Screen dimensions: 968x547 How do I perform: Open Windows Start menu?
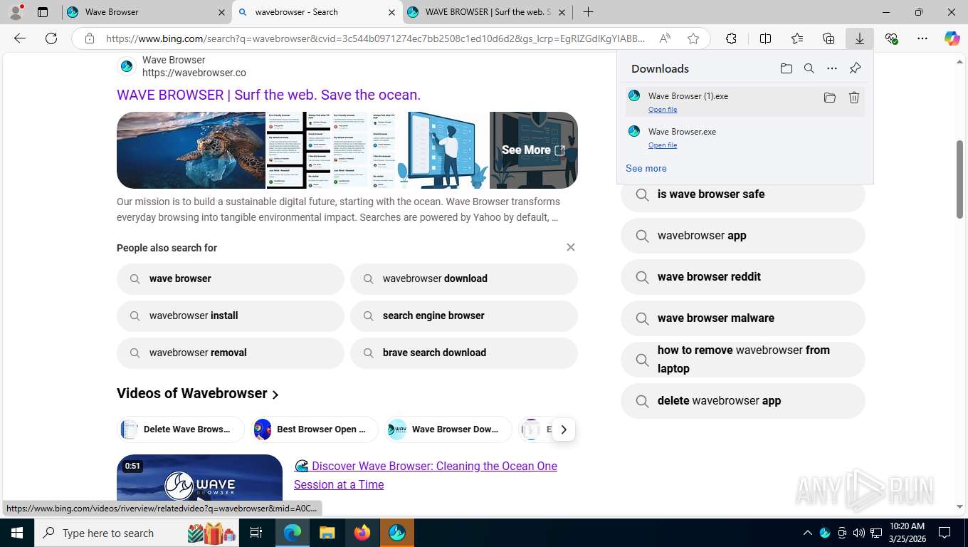point(16,533)
